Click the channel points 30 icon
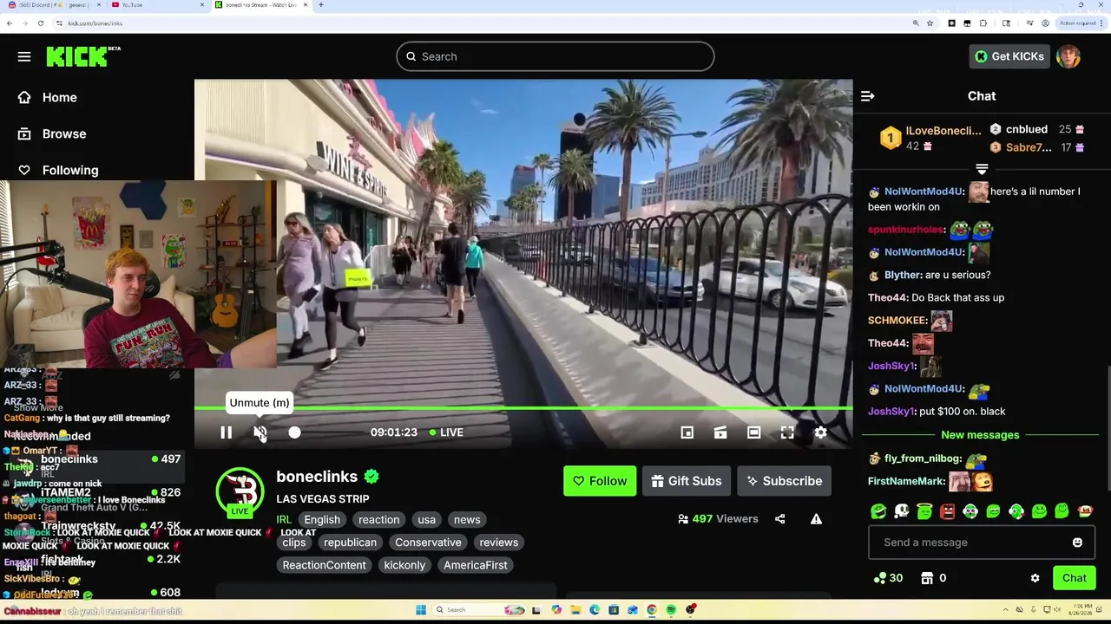The height and width of the screenshot is (624, 1111). (x=888, y=578)
